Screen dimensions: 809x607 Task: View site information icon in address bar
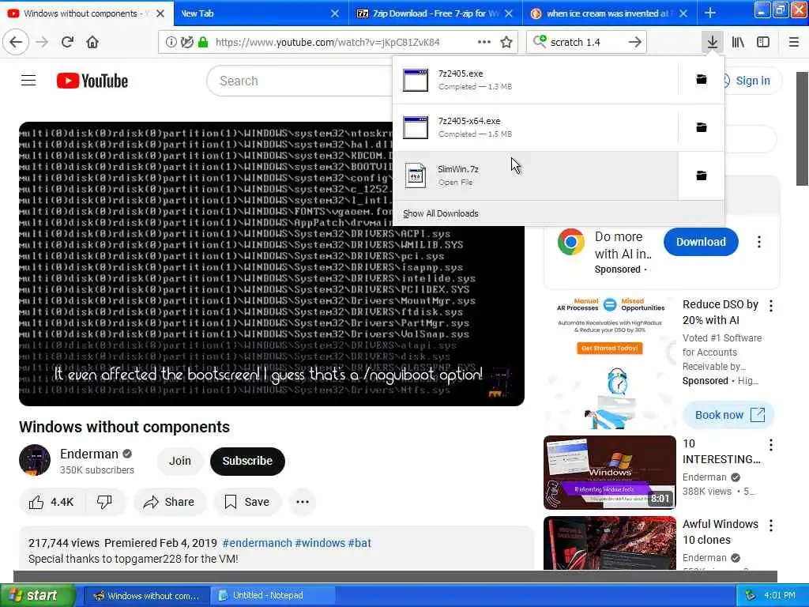point(171,42)
